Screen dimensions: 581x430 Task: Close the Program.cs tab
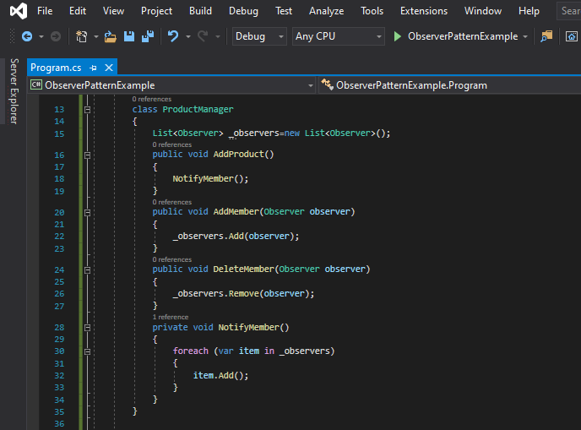pos(109,68)
